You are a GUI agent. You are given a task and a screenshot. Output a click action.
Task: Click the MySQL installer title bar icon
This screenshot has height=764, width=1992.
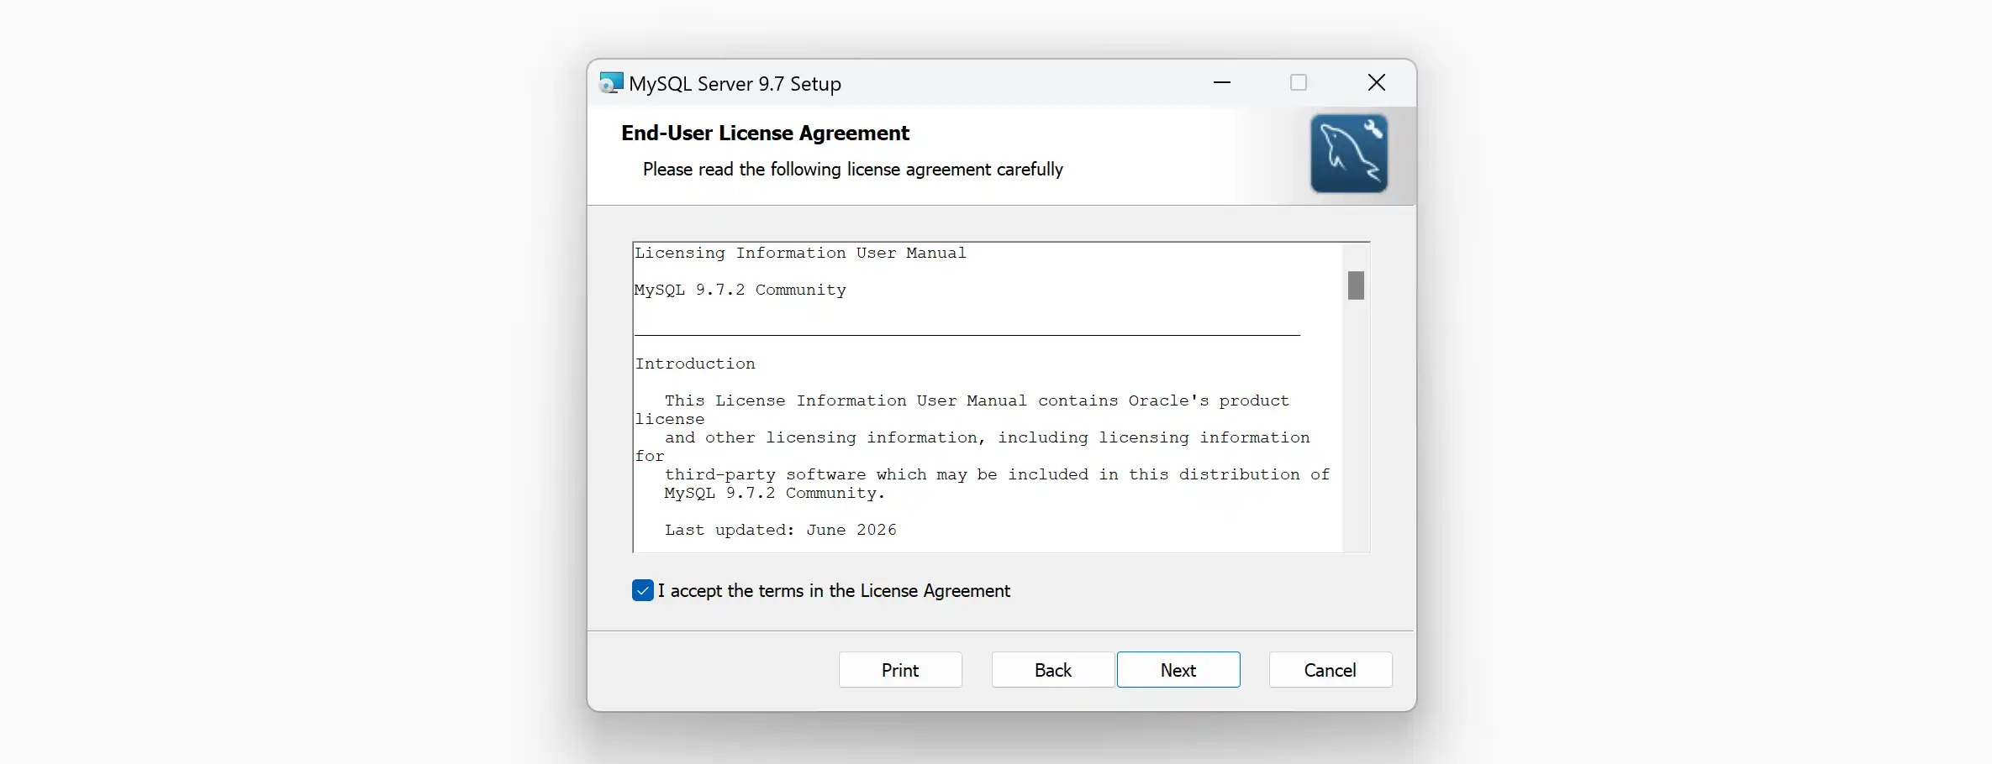[611, 83]
